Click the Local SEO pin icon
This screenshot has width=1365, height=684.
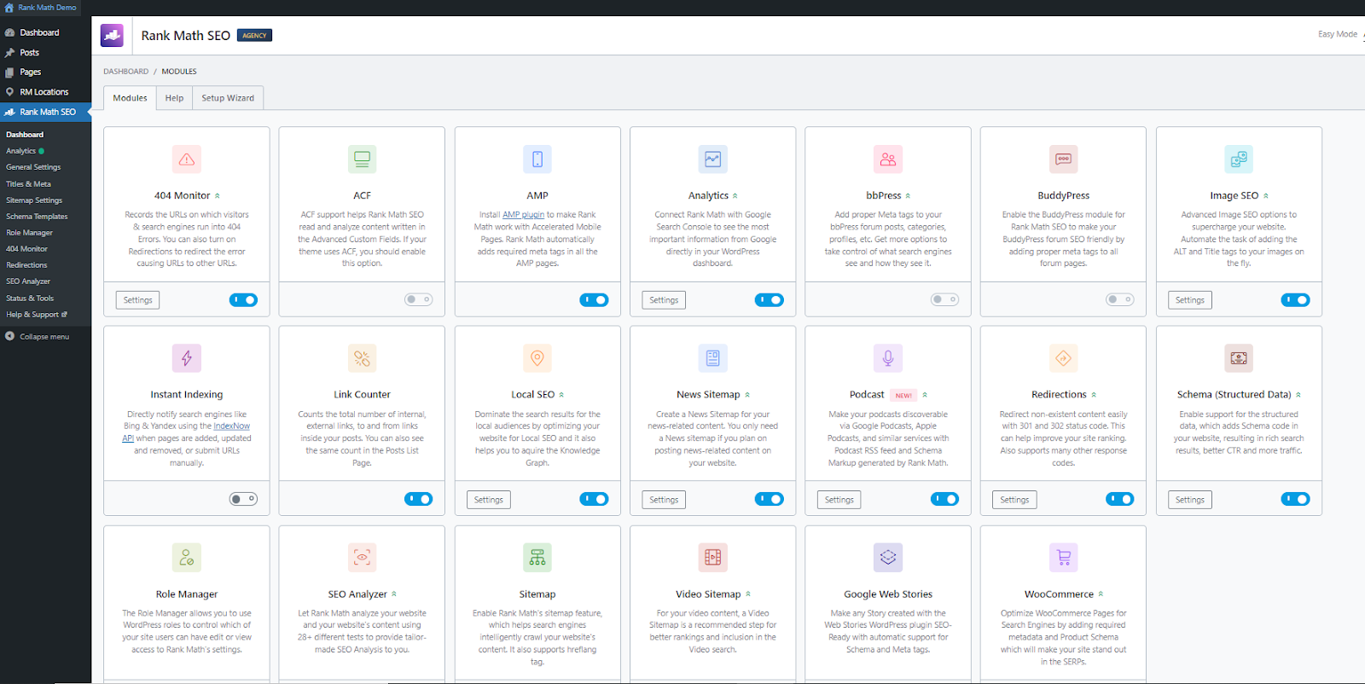pos(537,358)
